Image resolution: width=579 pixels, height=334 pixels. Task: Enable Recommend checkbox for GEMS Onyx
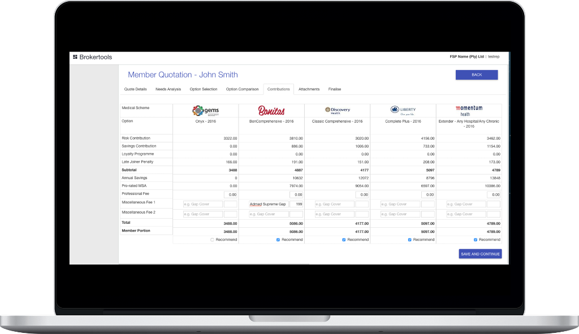pos(212,240)
